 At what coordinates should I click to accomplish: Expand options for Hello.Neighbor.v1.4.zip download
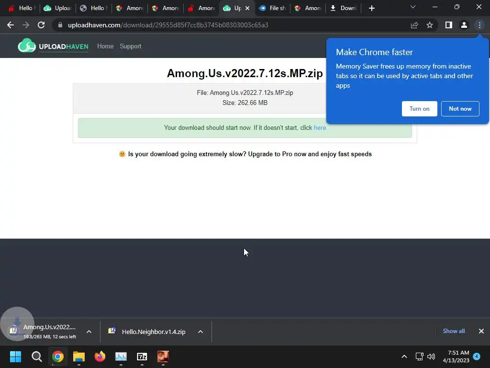point(200,332)
